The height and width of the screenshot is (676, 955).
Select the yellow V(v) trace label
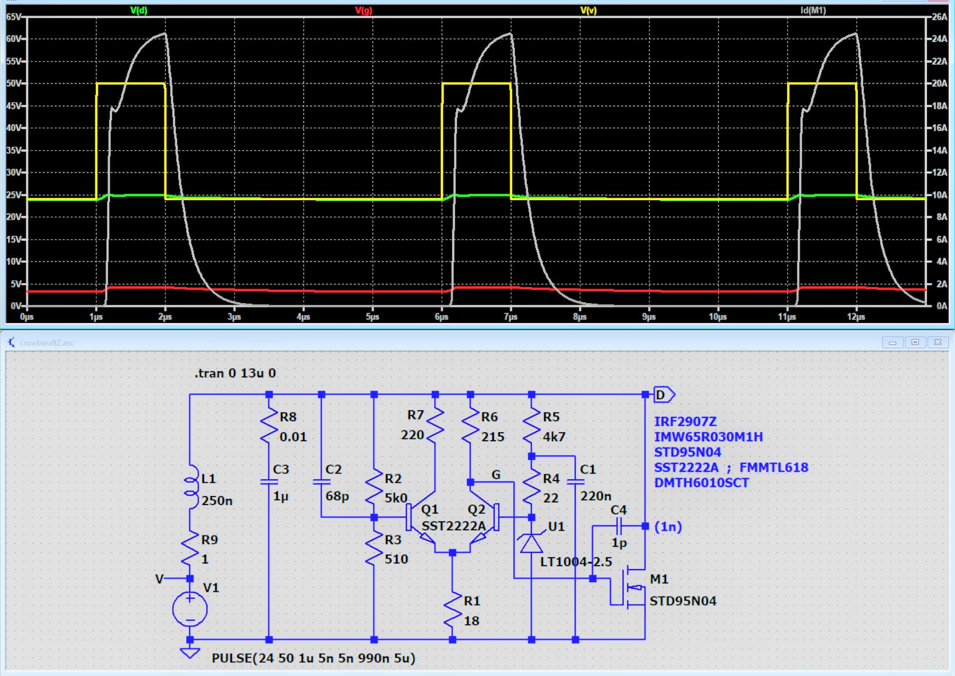click(588, 10)
